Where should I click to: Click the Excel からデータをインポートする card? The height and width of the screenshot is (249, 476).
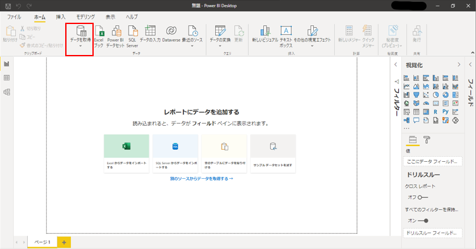point(127,154)
